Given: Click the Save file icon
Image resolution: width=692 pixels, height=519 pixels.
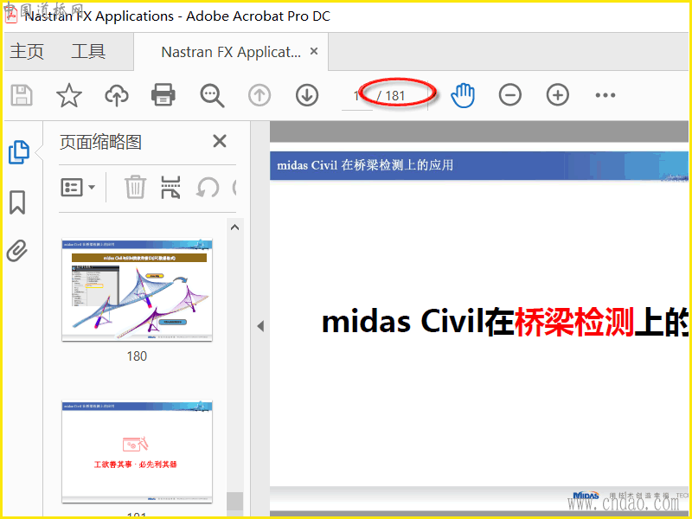Looking at the screenshot, I should (21, 95).
